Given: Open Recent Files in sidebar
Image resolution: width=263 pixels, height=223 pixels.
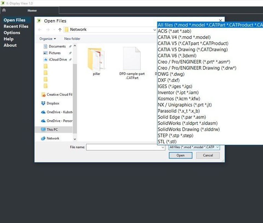Looking at the screenshot, I should 16,26.
